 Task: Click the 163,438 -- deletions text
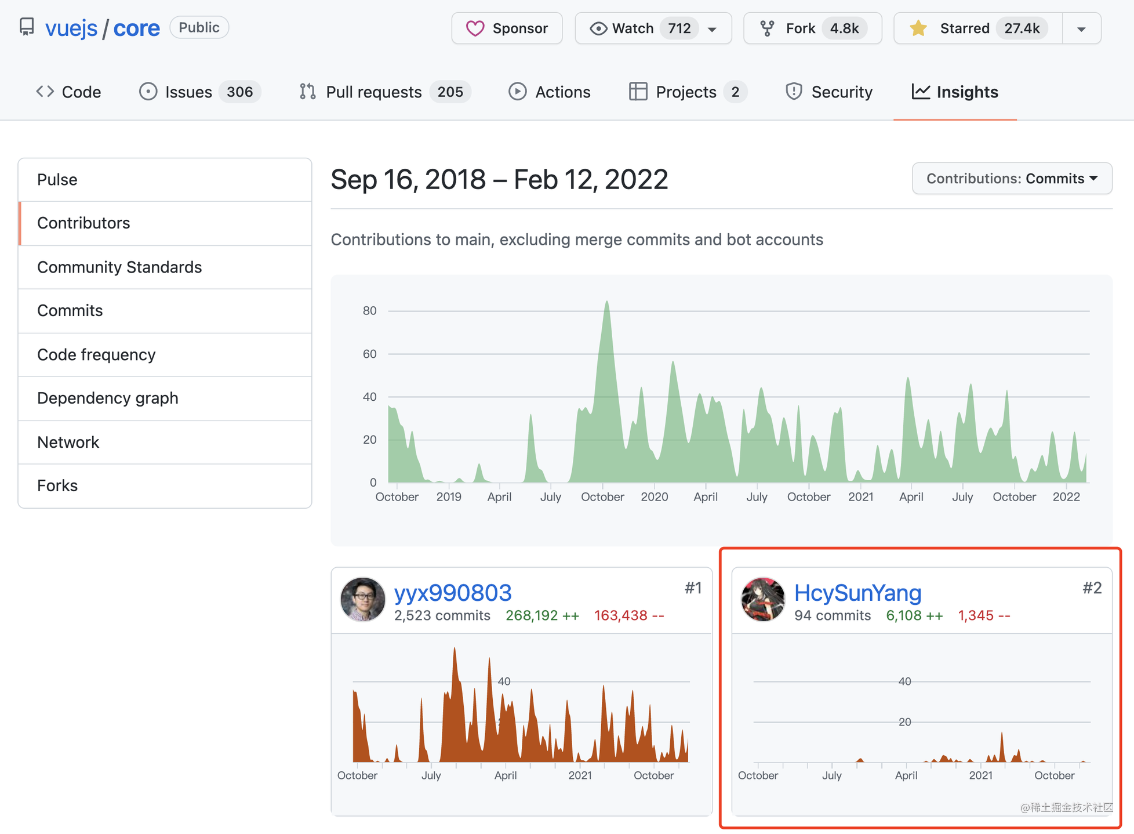(629, 615)
